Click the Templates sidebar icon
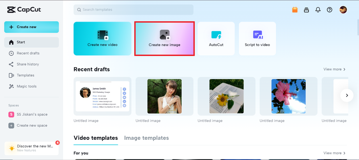Viewport: 359px width, 160px height. (11, 75)
